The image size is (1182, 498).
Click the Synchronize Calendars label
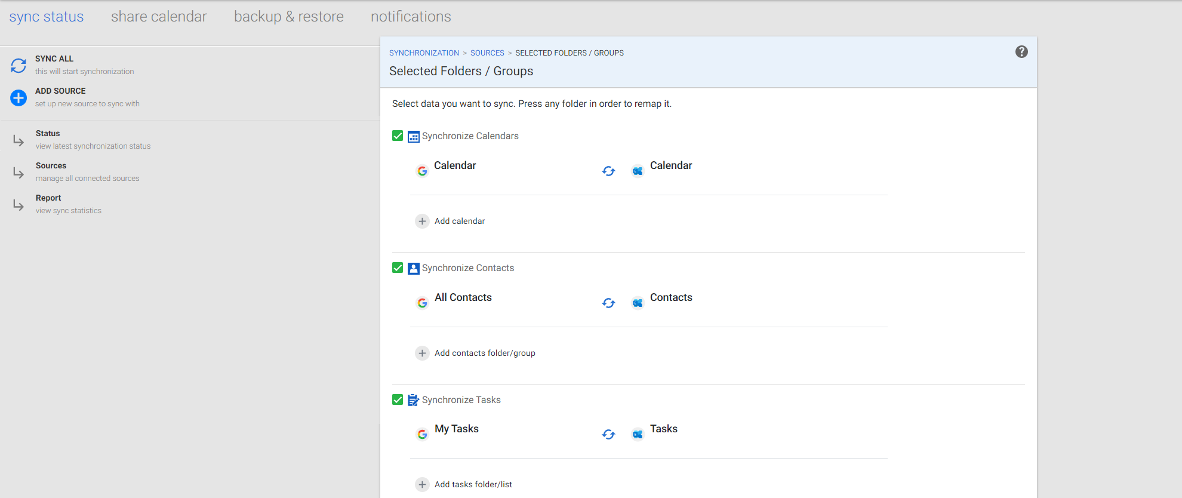click(470, 136)
